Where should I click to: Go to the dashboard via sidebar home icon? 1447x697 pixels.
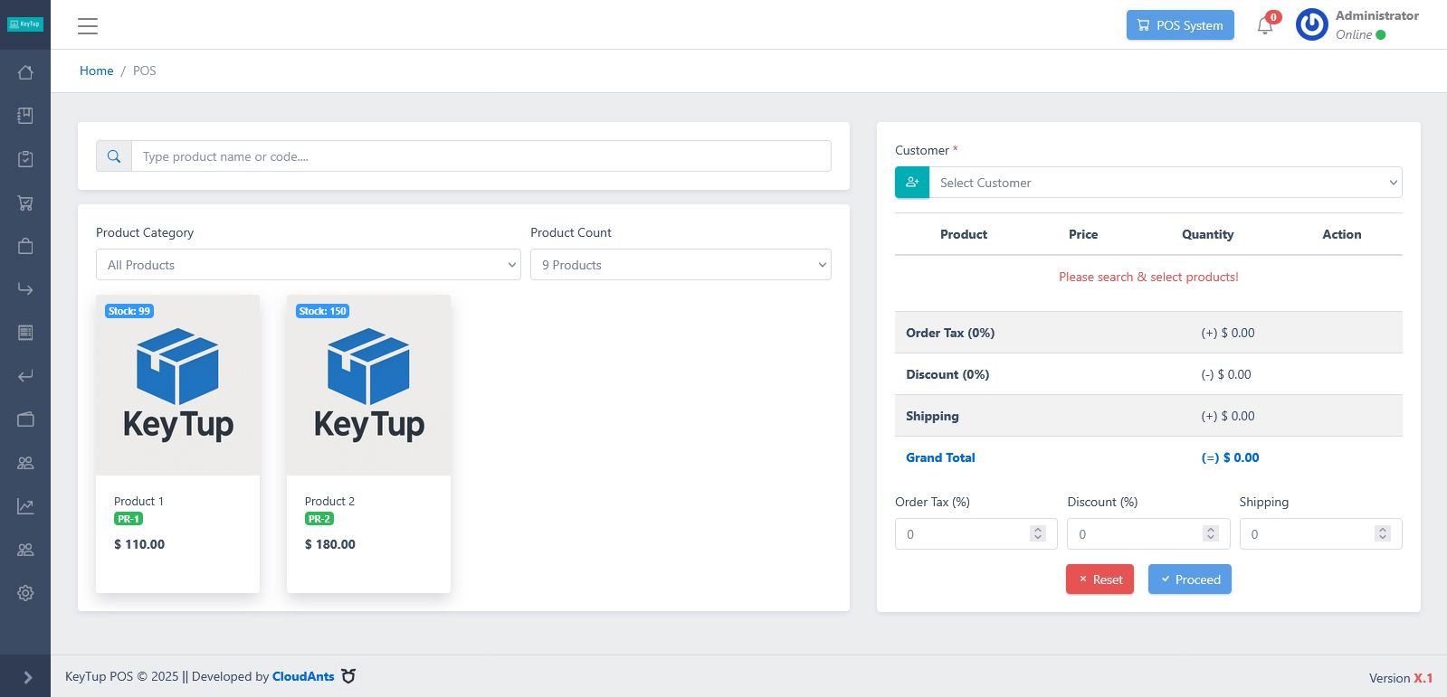[25, 72]
